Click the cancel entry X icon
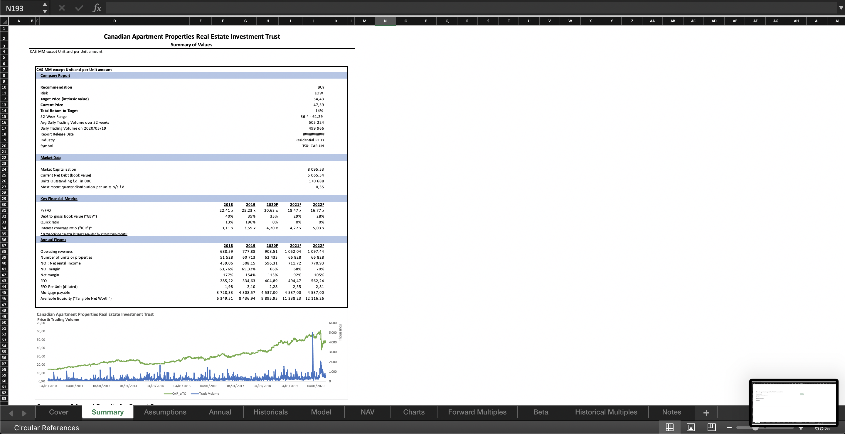Image resolution: width=845 pixels, height=434 pixels. (x=62, y=8)
